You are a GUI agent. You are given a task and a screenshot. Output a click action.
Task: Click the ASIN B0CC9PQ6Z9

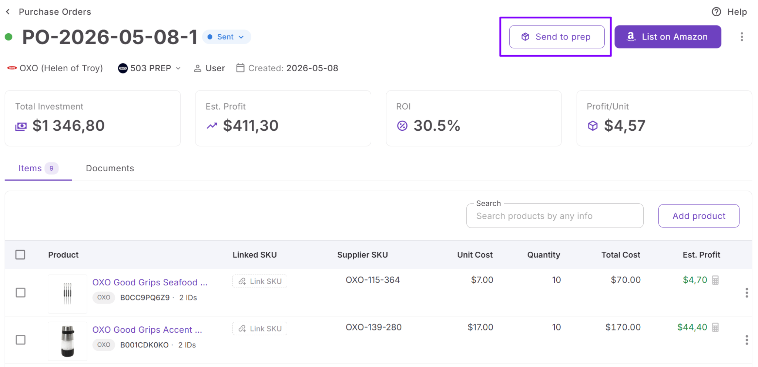tap(145, 298)
